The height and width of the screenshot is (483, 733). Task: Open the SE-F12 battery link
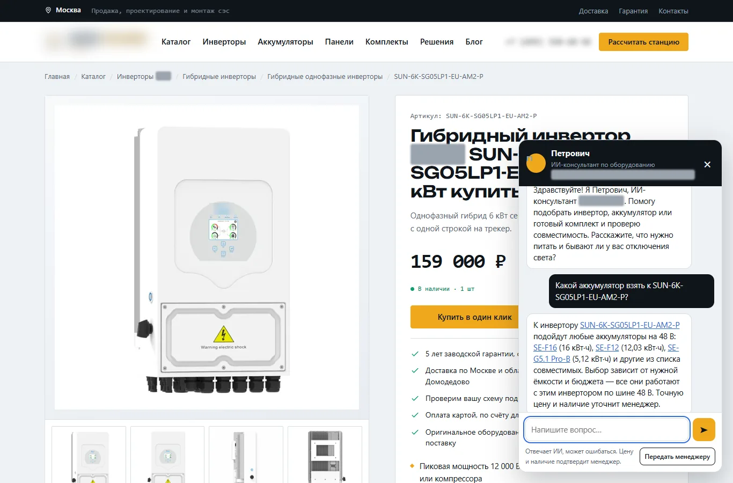point(607,348)
